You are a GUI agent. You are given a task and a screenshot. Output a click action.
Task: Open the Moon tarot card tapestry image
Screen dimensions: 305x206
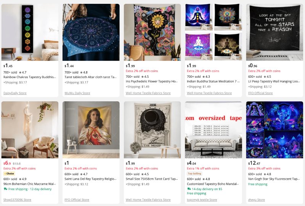pos(152,130)
